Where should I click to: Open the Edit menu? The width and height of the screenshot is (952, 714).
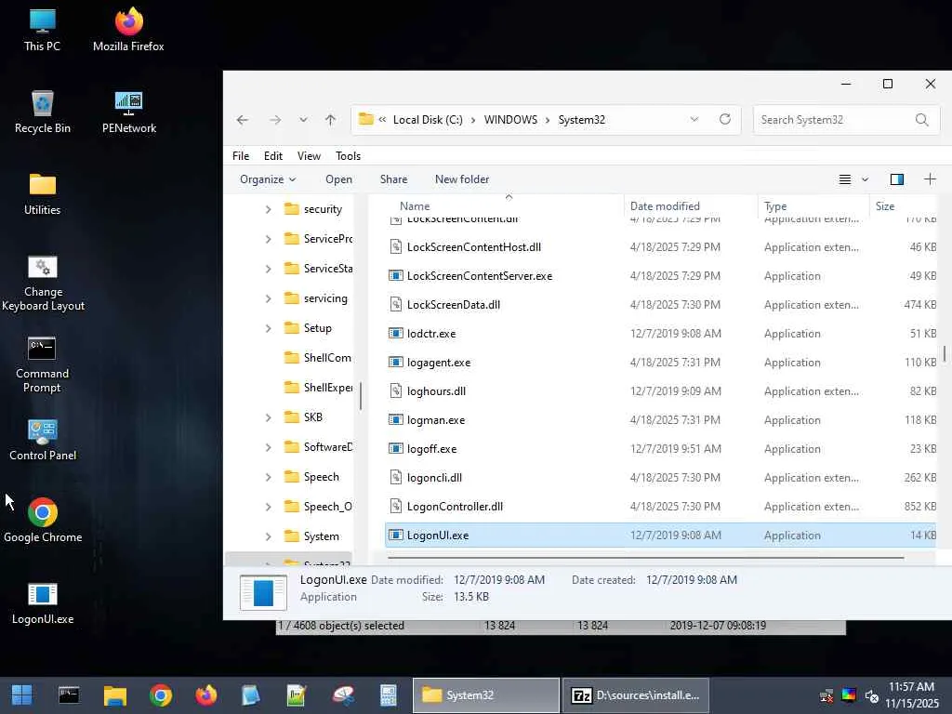(272, 156)
